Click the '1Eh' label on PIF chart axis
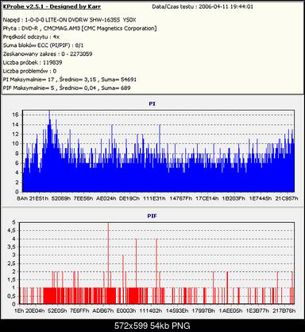Screen dimensions: 305x332 (x=19, y=311)
